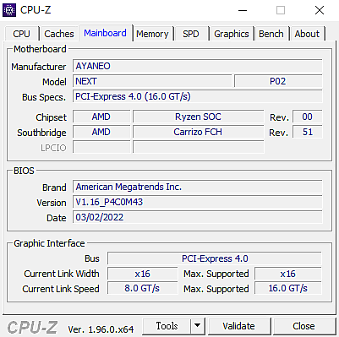339x337 pixels.
Task: Click the CPU-Z app icon in title bar
Action: [9, 10]
